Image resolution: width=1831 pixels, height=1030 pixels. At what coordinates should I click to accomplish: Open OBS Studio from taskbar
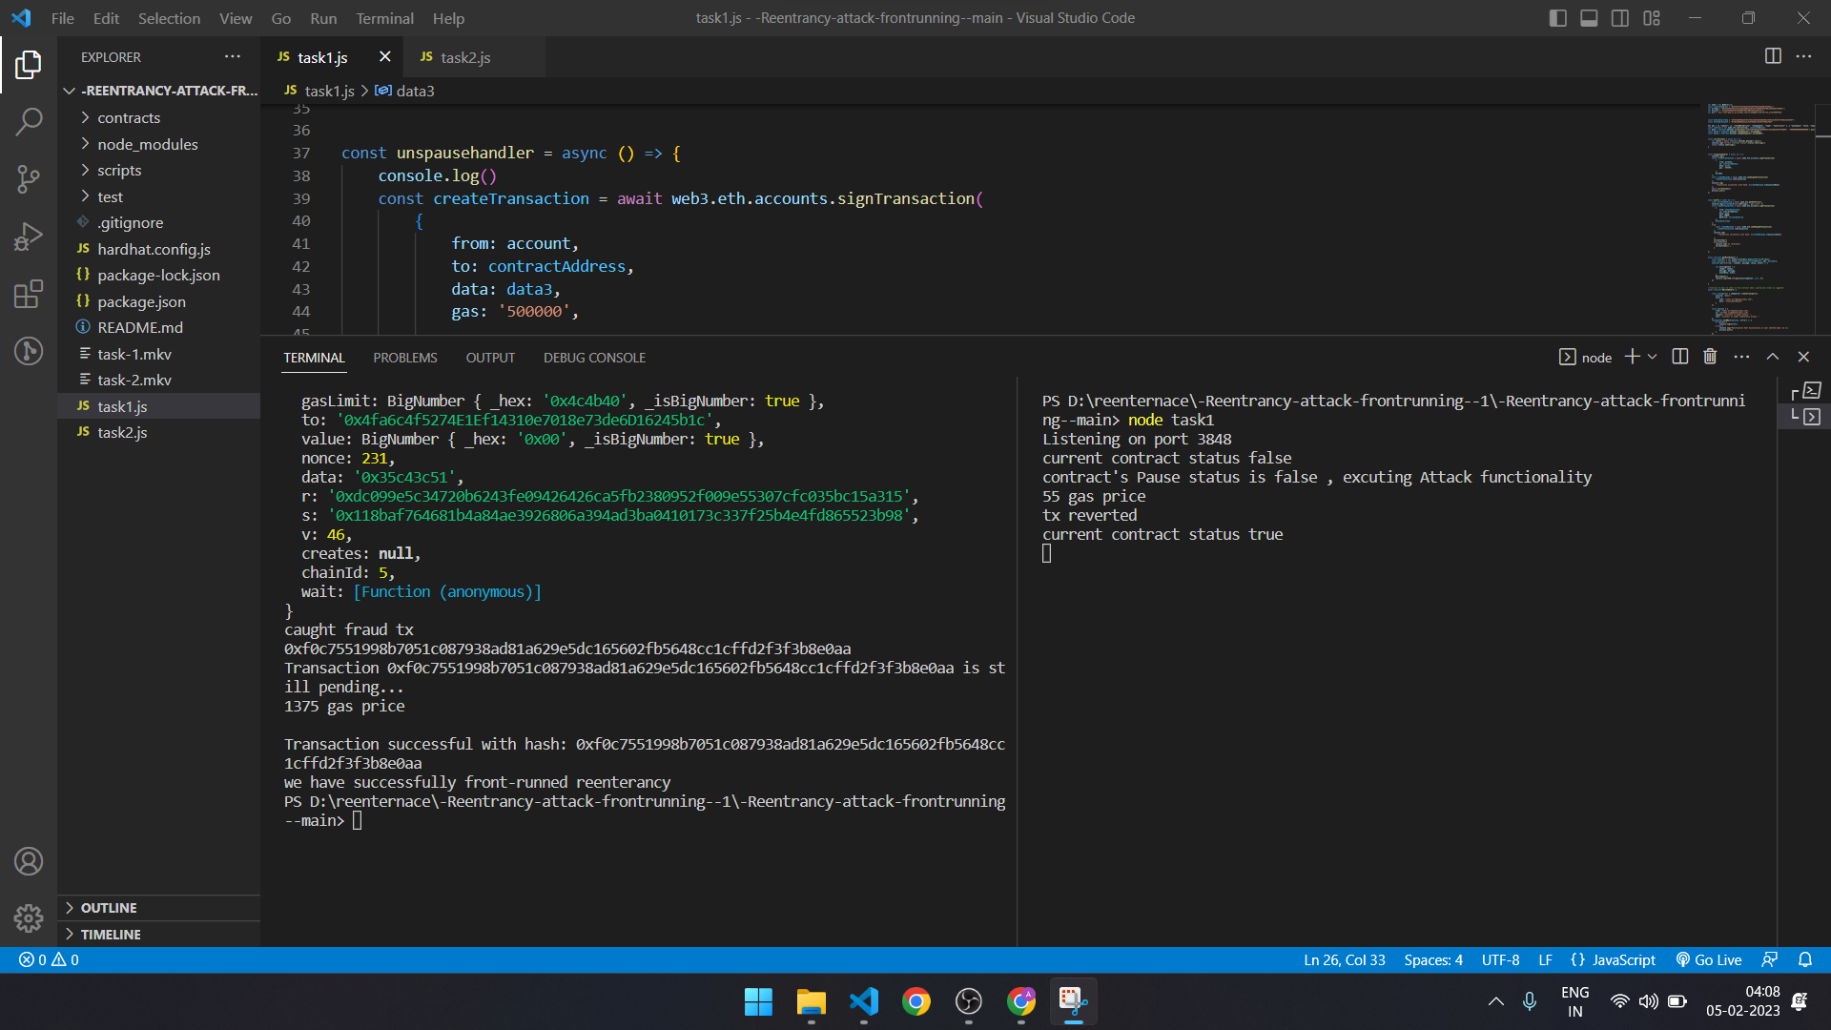click(969, 1001)
